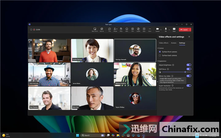Image resolution: width=221 pixels, height=138 pixels.
Task: Open Copilot in meeting toolbar
Action: pos(138,29)
